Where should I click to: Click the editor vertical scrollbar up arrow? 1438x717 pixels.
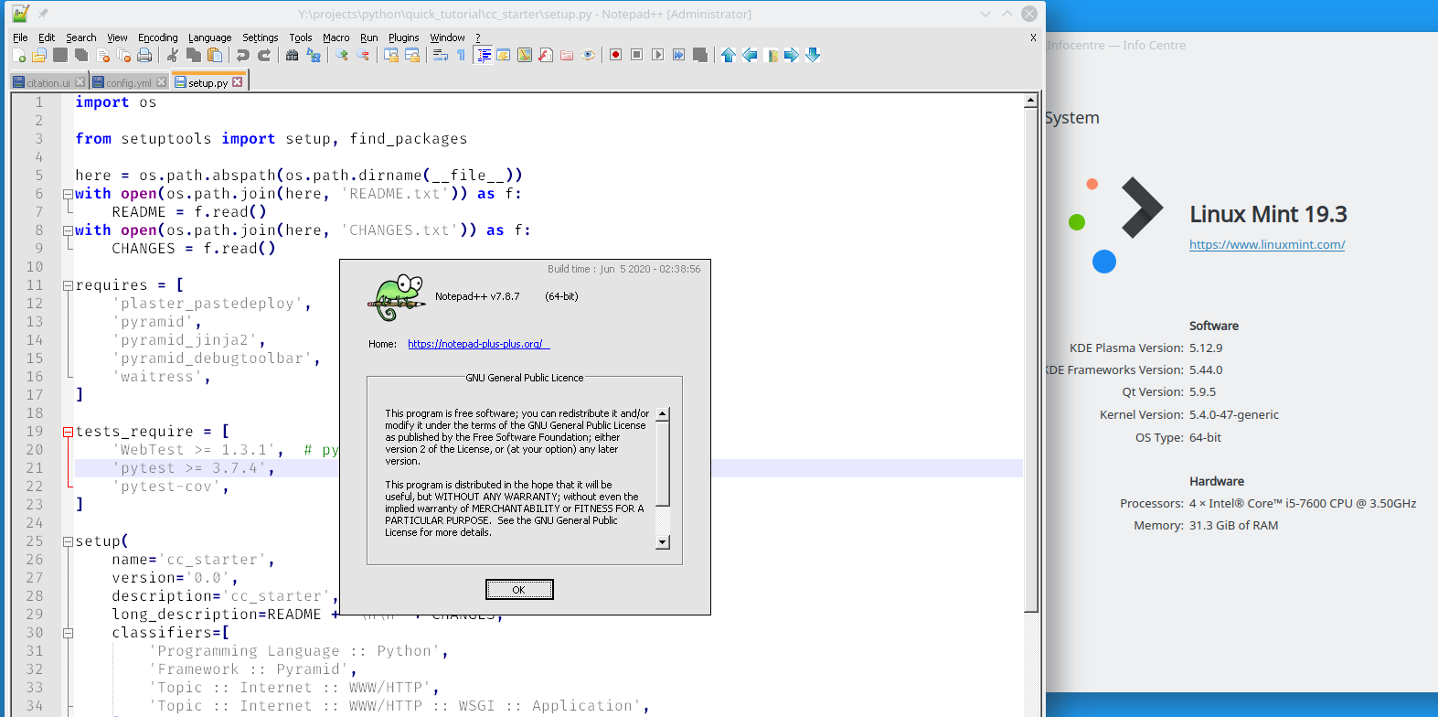click(1030, 101)
